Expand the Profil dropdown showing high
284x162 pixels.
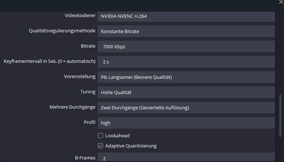186,123
